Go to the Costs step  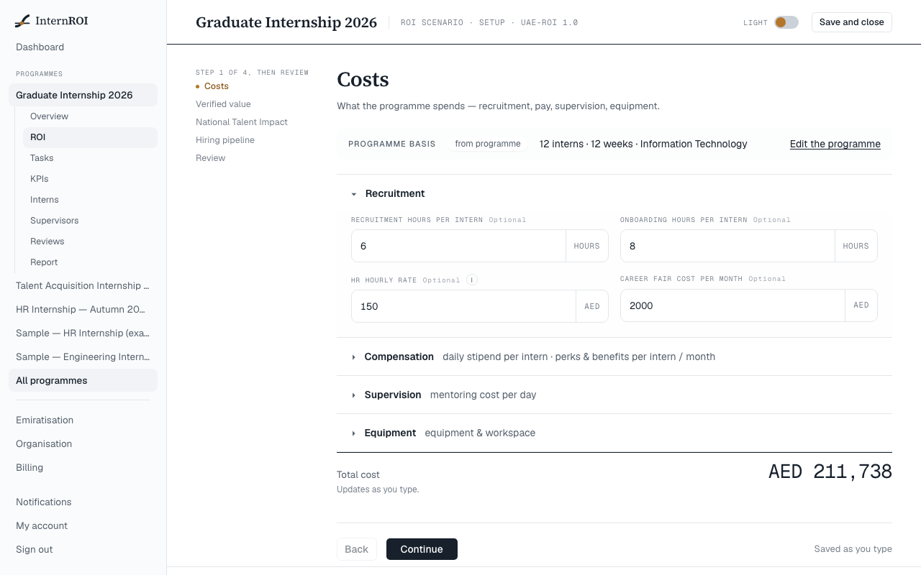[217, 86]
